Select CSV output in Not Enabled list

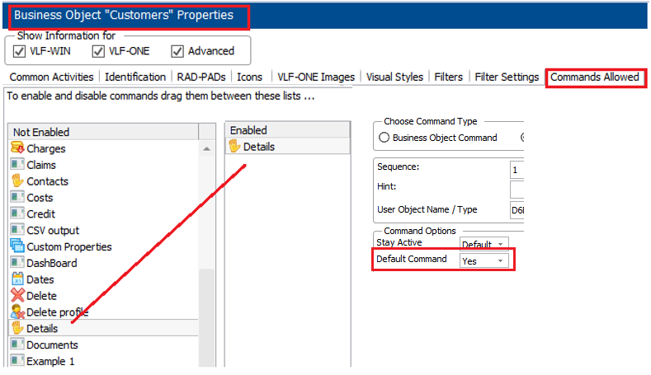[x=53, y=230]
